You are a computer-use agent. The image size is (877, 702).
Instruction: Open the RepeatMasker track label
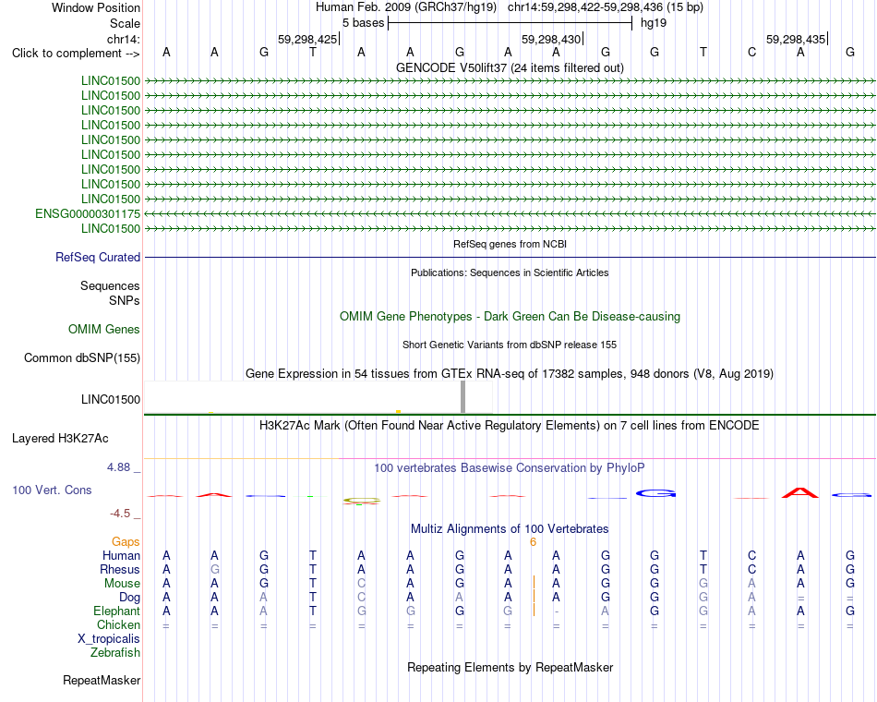pos(102,680)
